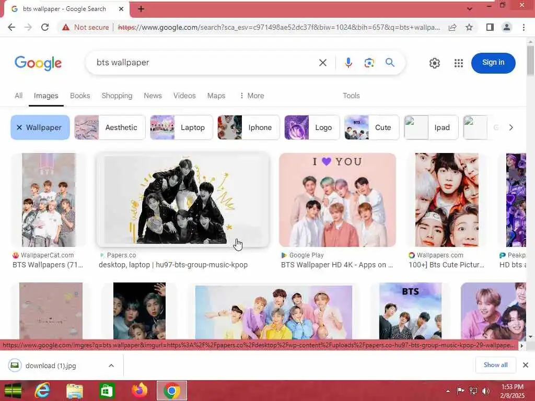The image size is (535, 401).
Task: Open downloaded file download (1).jpg
Action: 51,365
